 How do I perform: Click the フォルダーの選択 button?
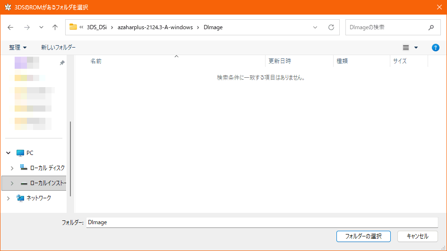coord(363,236)
